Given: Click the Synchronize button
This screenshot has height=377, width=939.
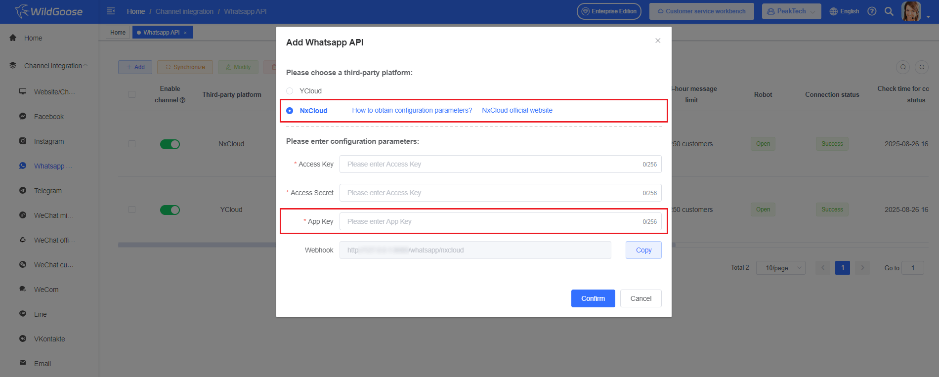Looking at the screenshot, I should pos(185,67).
